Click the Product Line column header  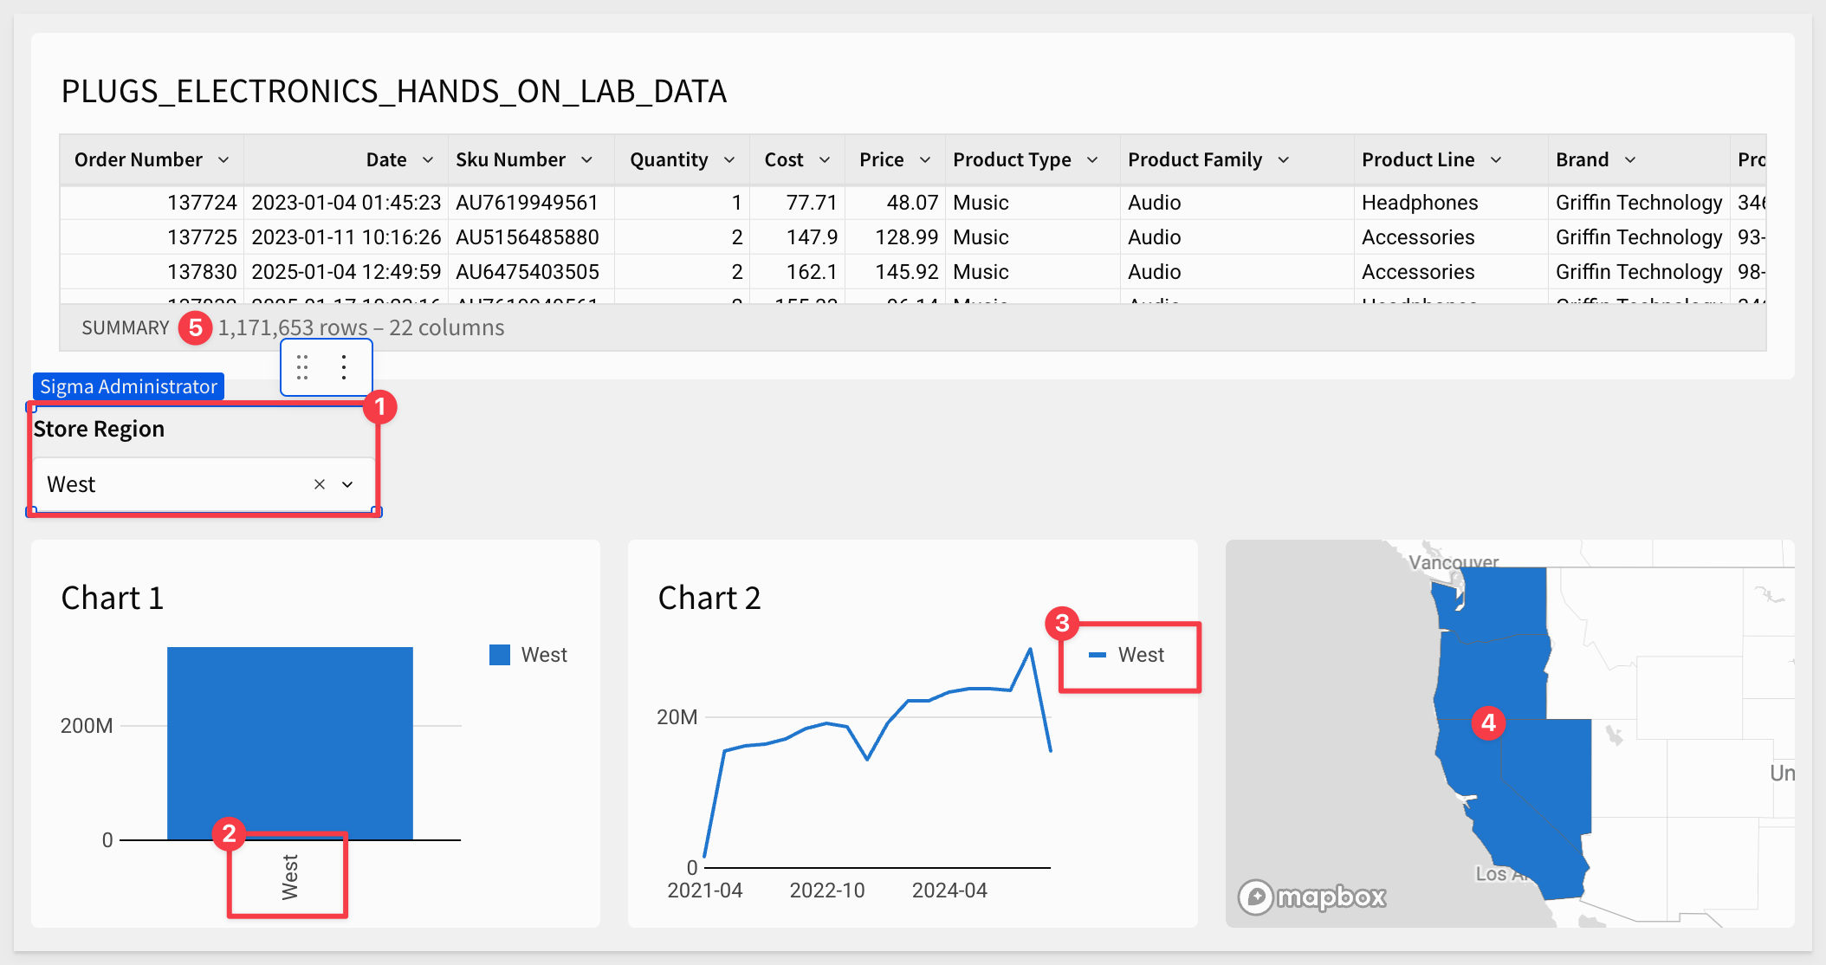[x=1451, y=159]
